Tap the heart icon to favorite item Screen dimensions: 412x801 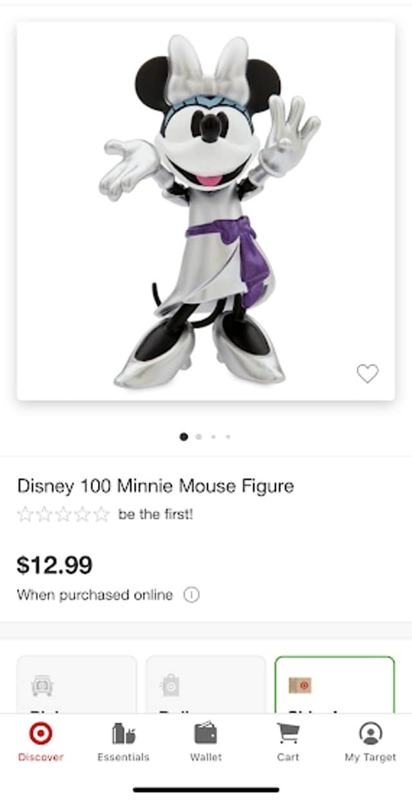click(368, 373)
